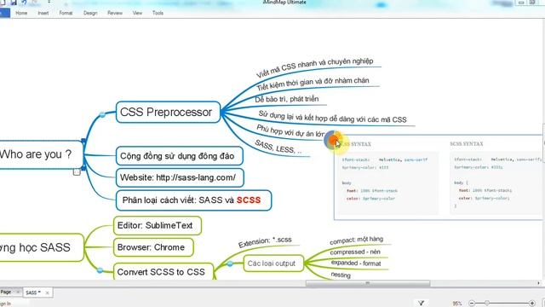Open the Review ribbon tab

point(115,13)
